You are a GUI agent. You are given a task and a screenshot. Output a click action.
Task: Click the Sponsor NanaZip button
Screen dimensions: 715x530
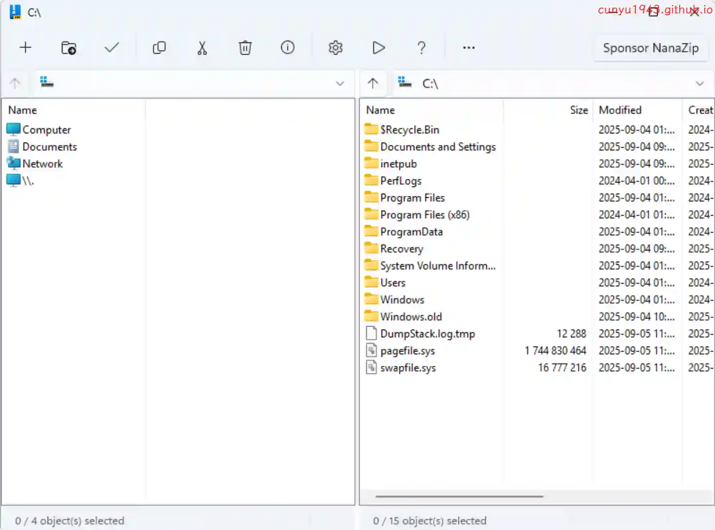click(650, 48)
